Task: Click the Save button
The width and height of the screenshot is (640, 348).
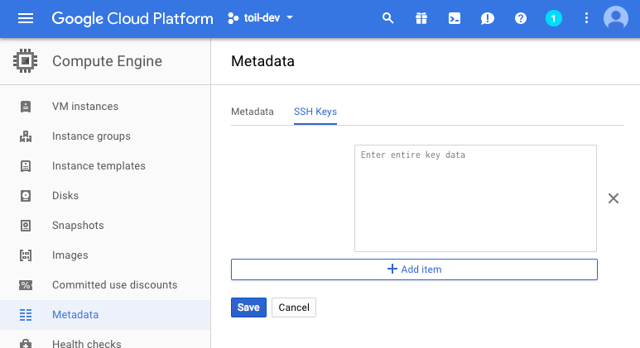Action: click(x=248, y=307)
